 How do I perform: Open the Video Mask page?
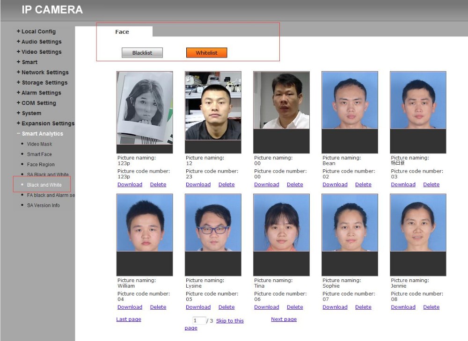point(39,144)
